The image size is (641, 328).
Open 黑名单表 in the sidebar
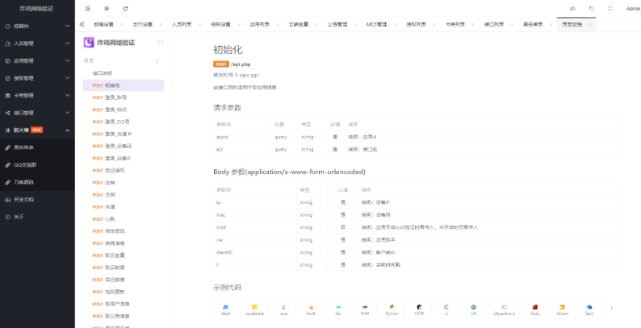[x=37, y=147]
